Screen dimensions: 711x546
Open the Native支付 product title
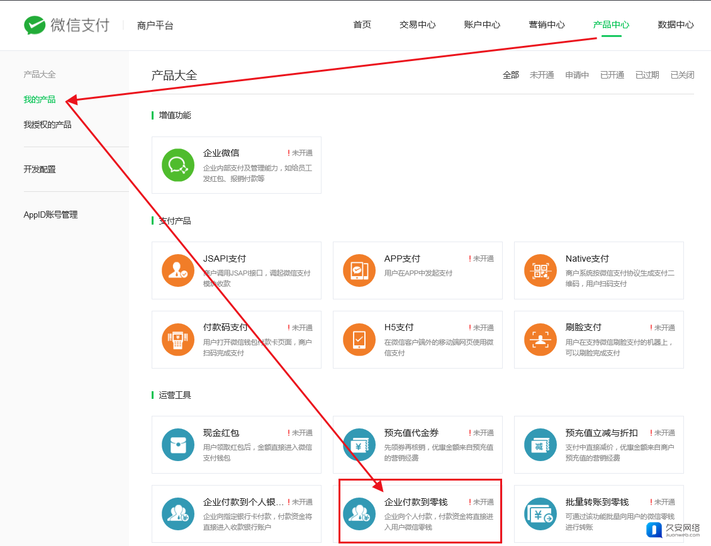587,259
